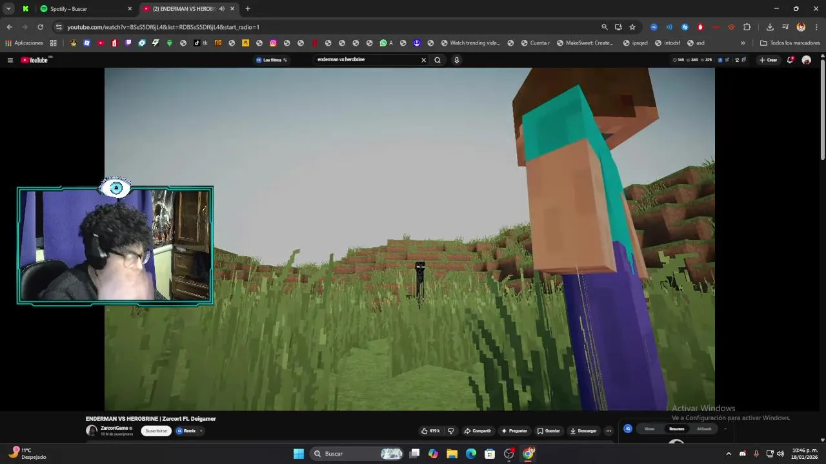Screen dimensions: 826x464
Task: Collapse the side panel with up chevron
Action: pos(725,429)
